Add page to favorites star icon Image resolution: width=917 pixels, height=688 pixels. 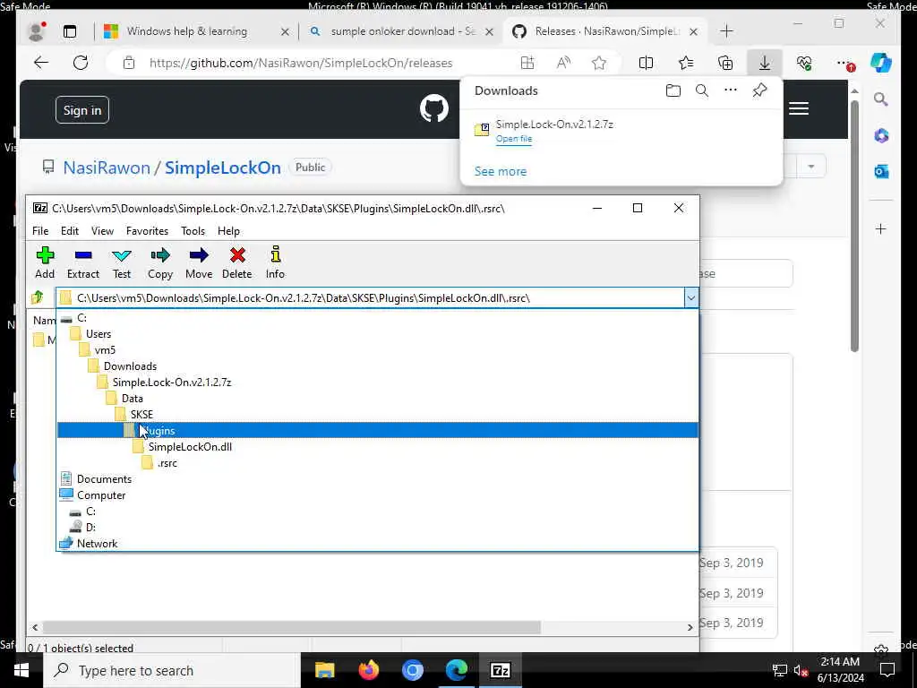pyautogui.click(x=599, y=63)
